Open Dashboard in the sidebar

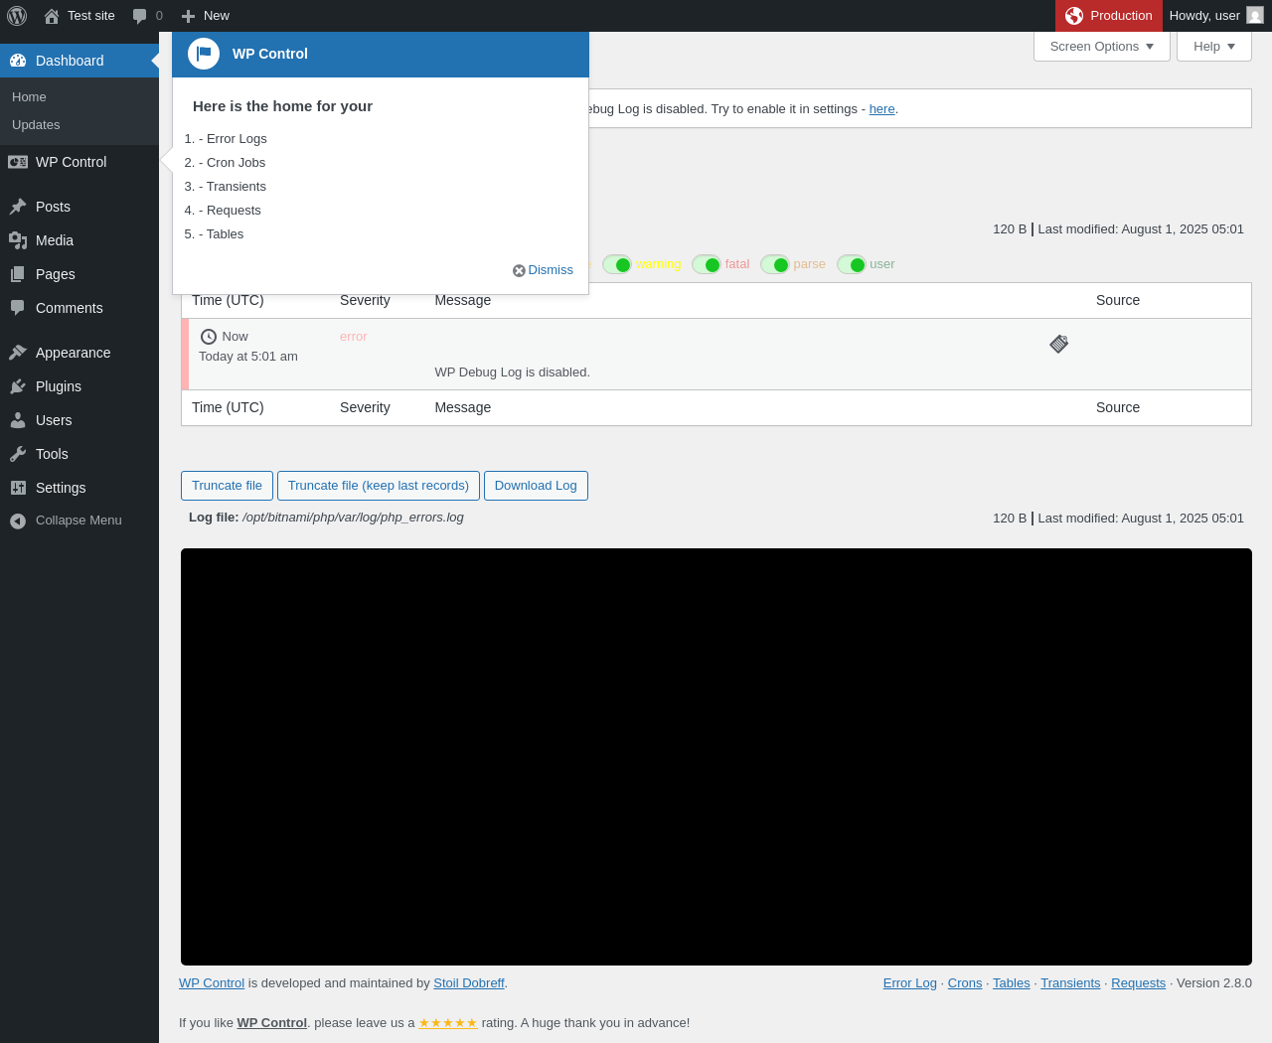click(x=79, y=61)
